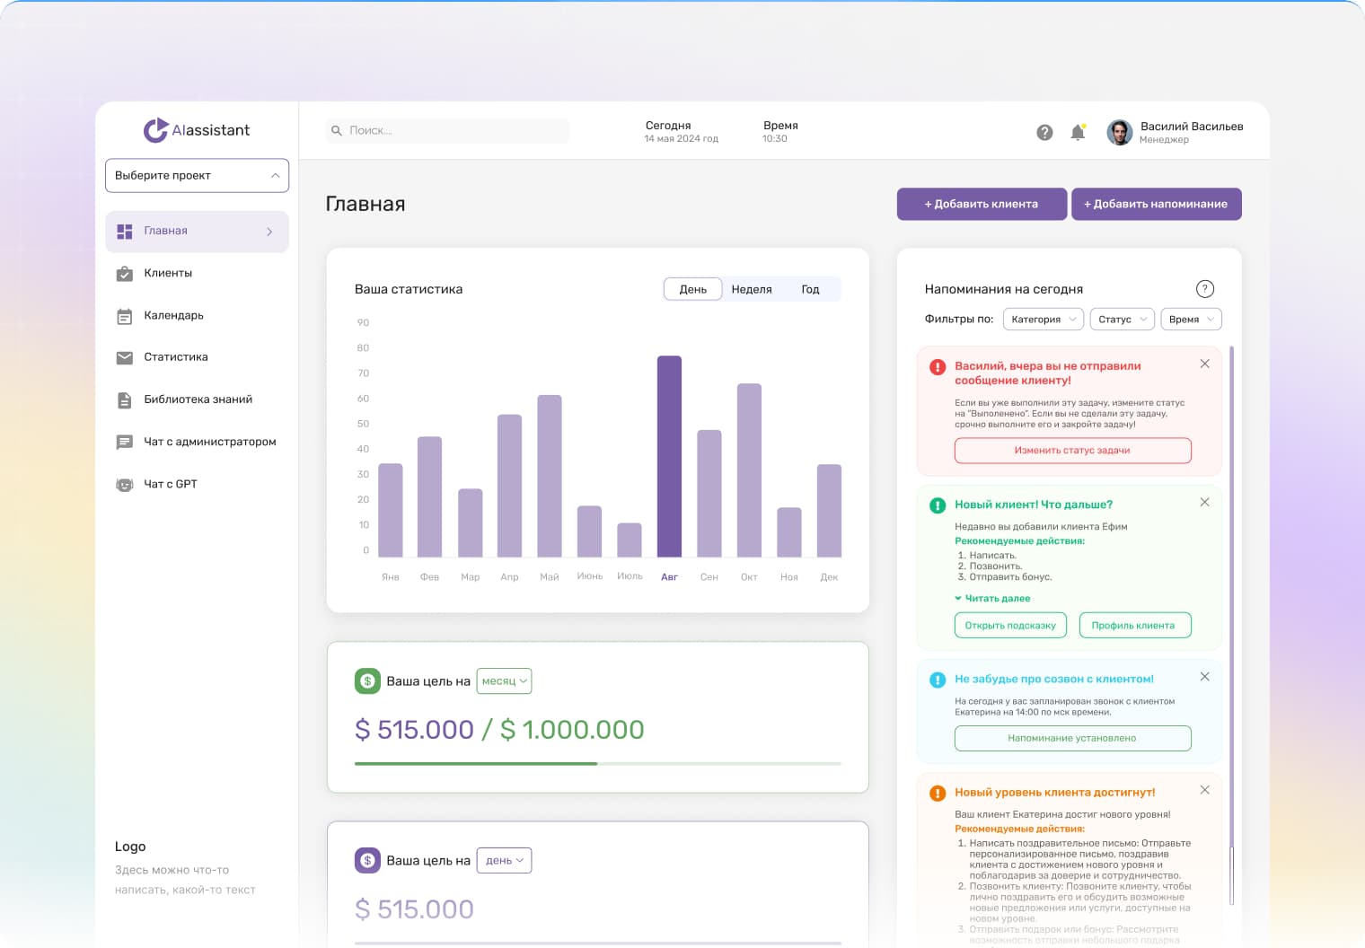This screenshot has height=948, width=1365.
Task: Dismiss the red unsent message reminder
Action: pyautogui.click(x=1205, y=364)
